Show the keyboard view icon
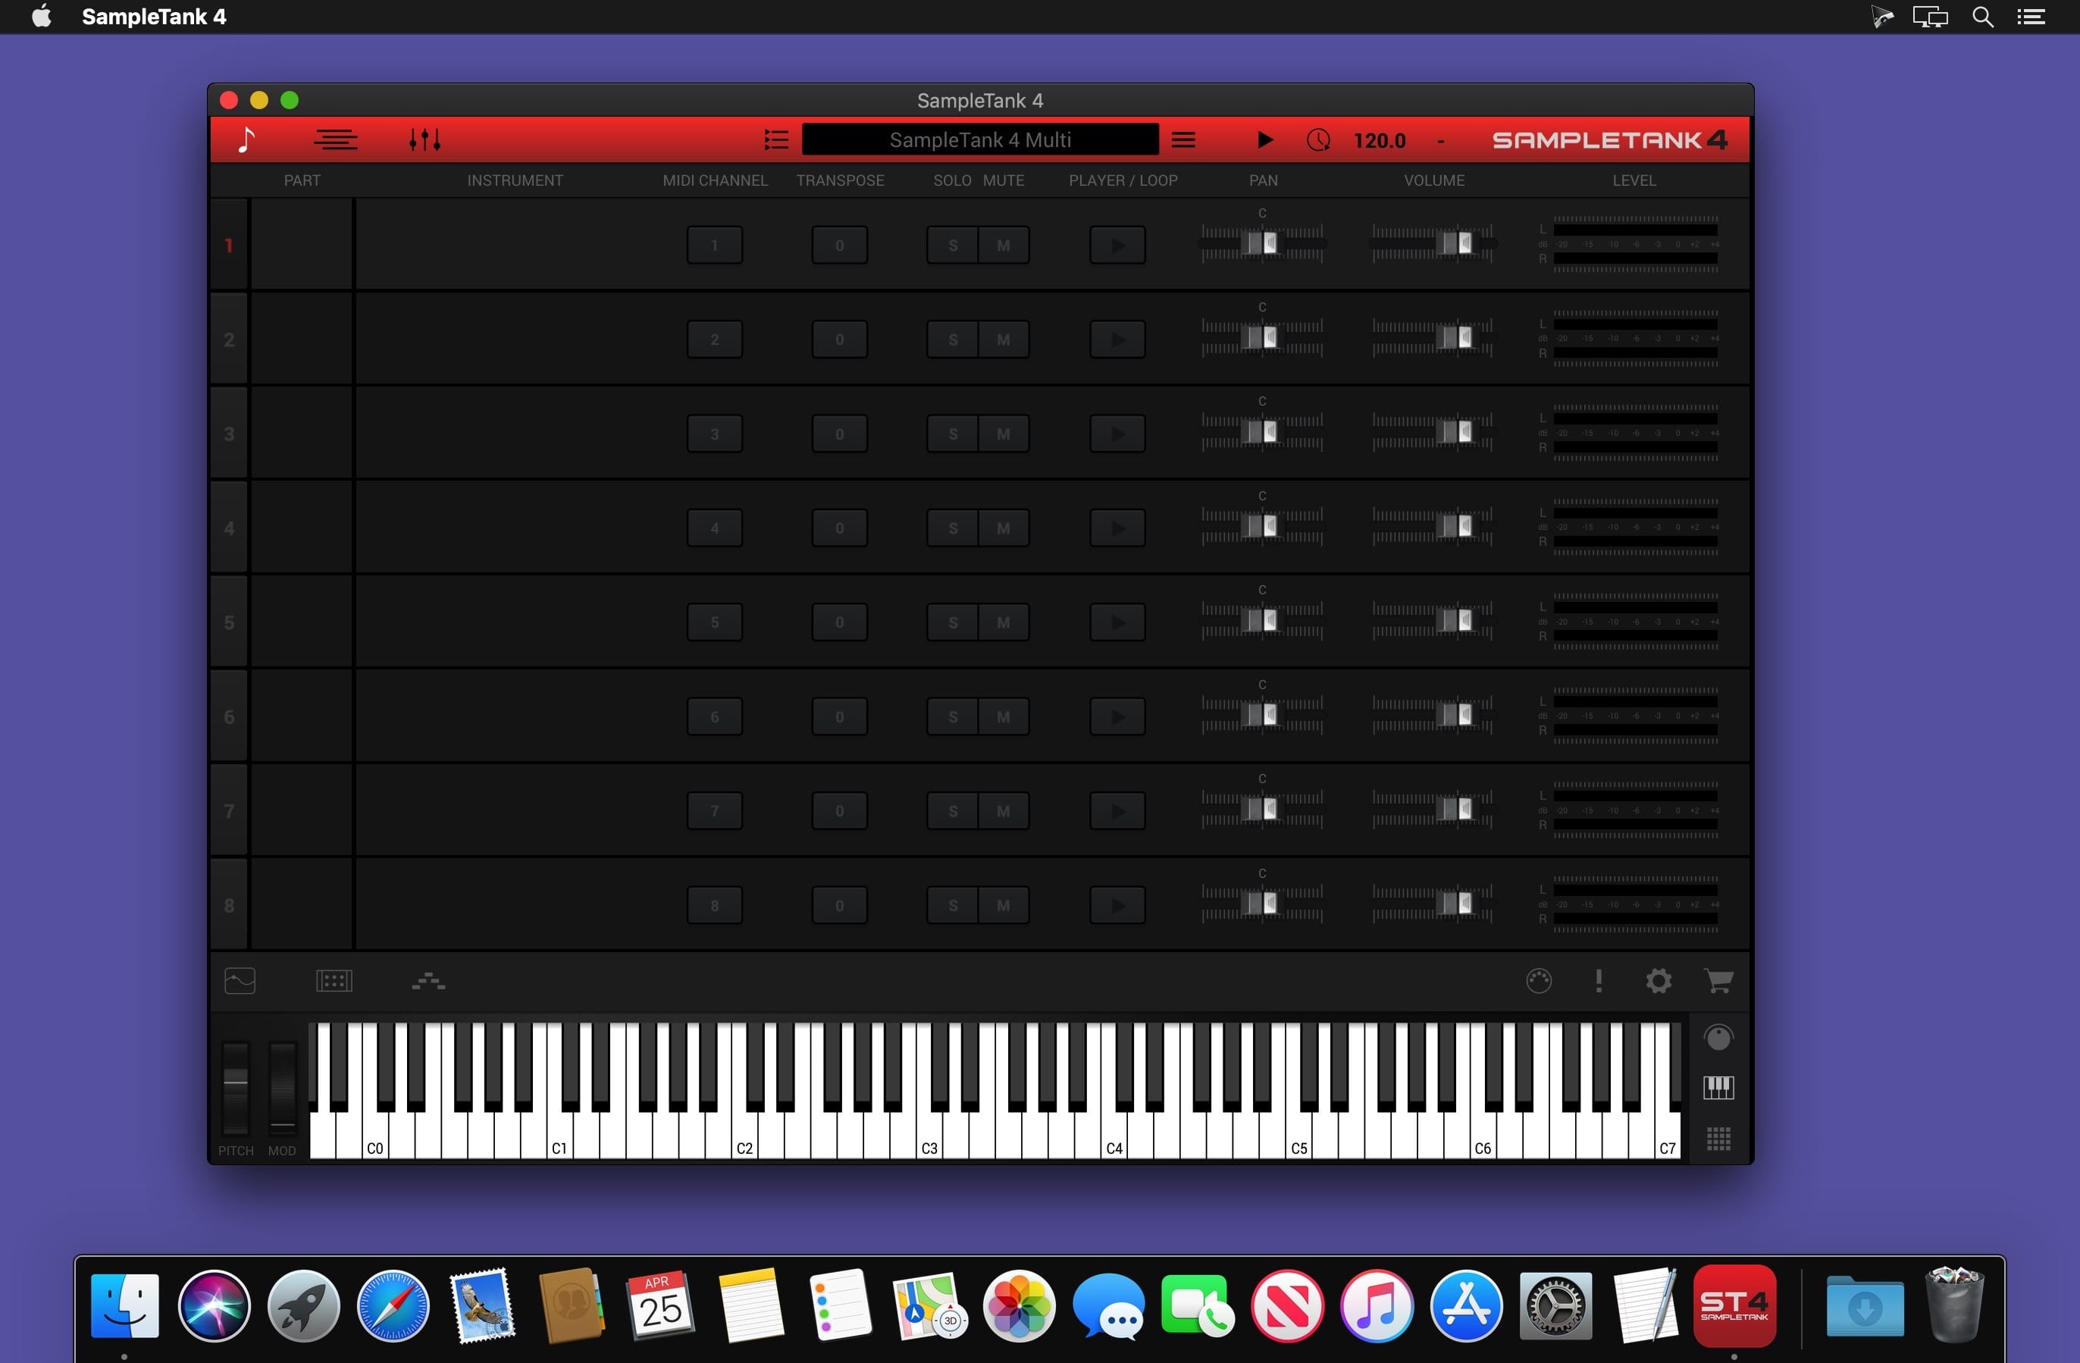This screenshot has width=2080, height=1363. pyautogui.click(x=1718, y=1088)
